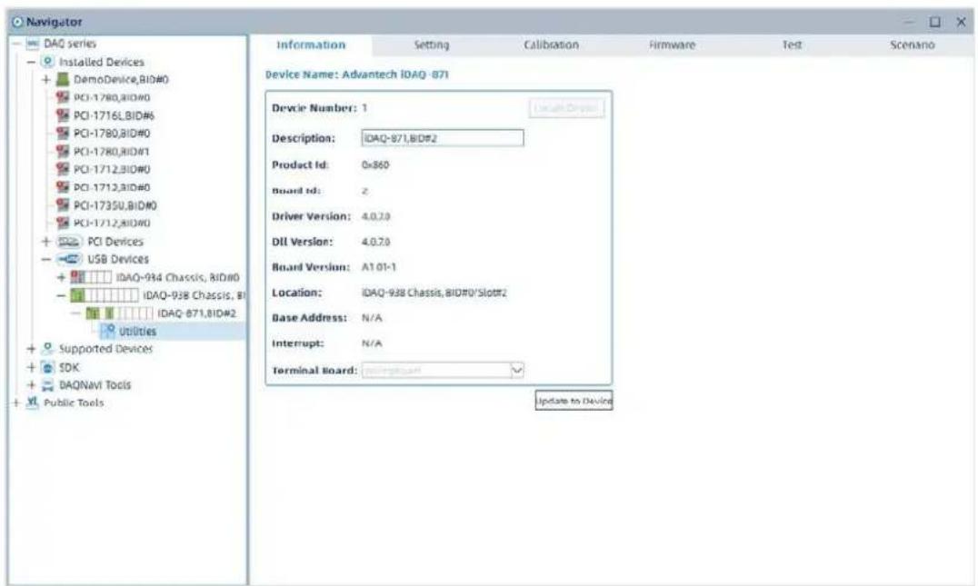This screenshot has height=586, width=978.
Task: Select PCI-1735U,BID#0 in the tree
Action: pos(115,205)
